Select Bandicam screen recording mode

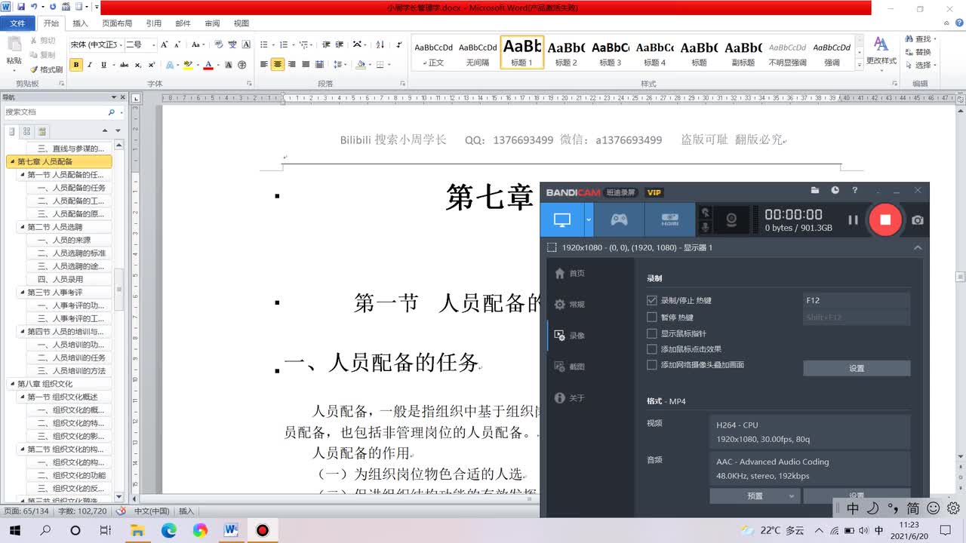point(562,219)
